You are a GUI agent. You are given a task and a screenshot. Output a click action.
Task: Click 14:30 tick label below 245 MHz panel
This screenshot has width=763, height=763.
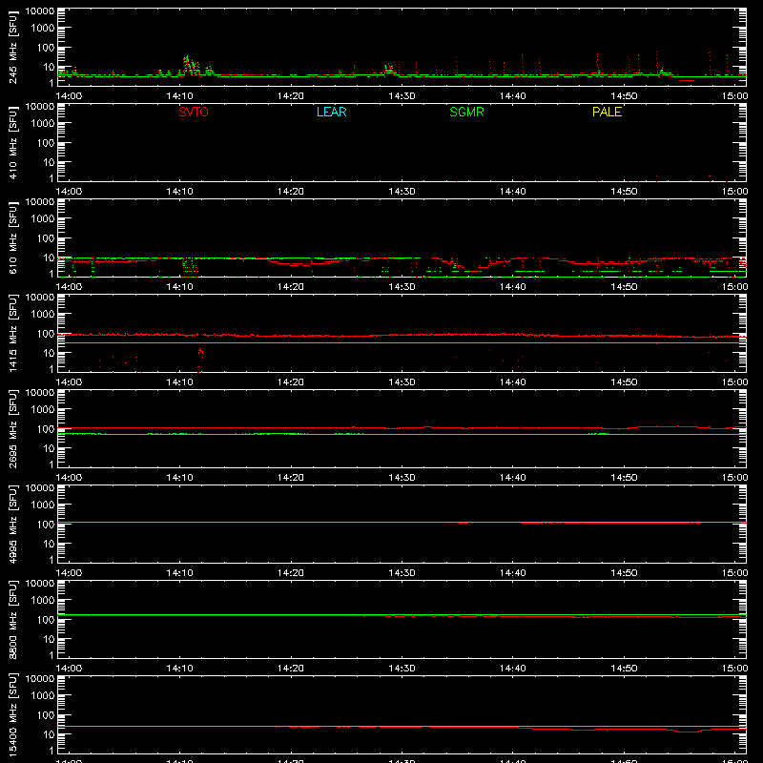tap(402, 96)
